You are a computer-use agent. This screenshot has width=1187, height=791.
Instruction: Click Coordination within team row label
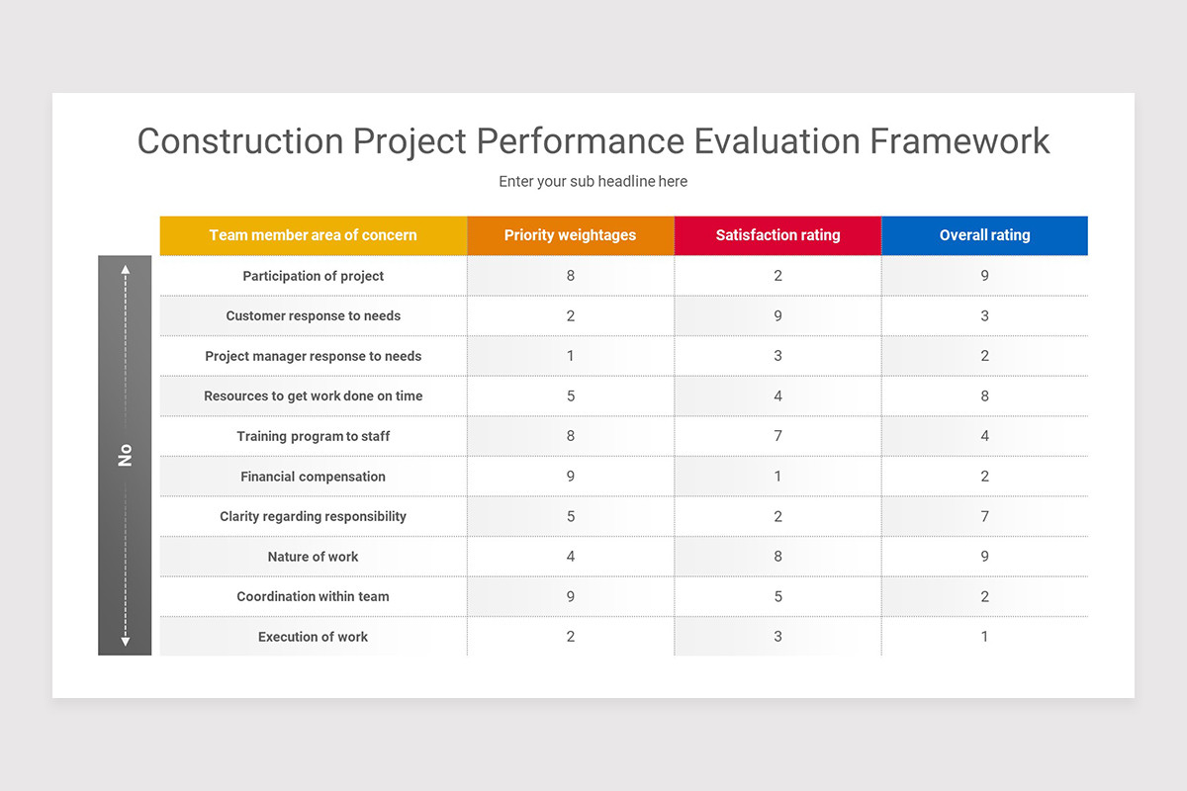313,596
